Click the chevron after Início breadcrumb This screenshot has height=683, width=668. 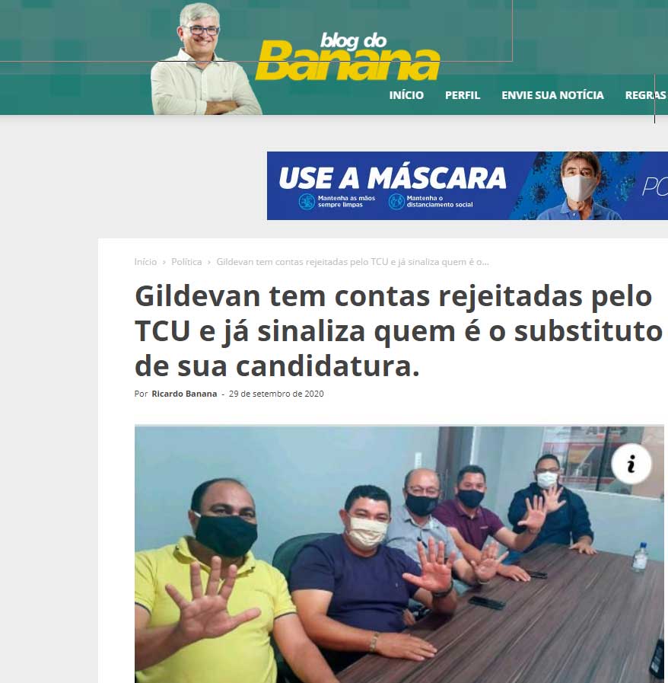(164, 262)
